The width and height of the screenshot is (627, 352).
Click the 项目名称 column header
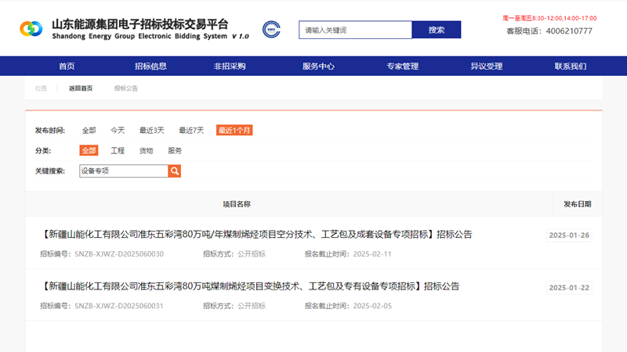pos(237,204)
